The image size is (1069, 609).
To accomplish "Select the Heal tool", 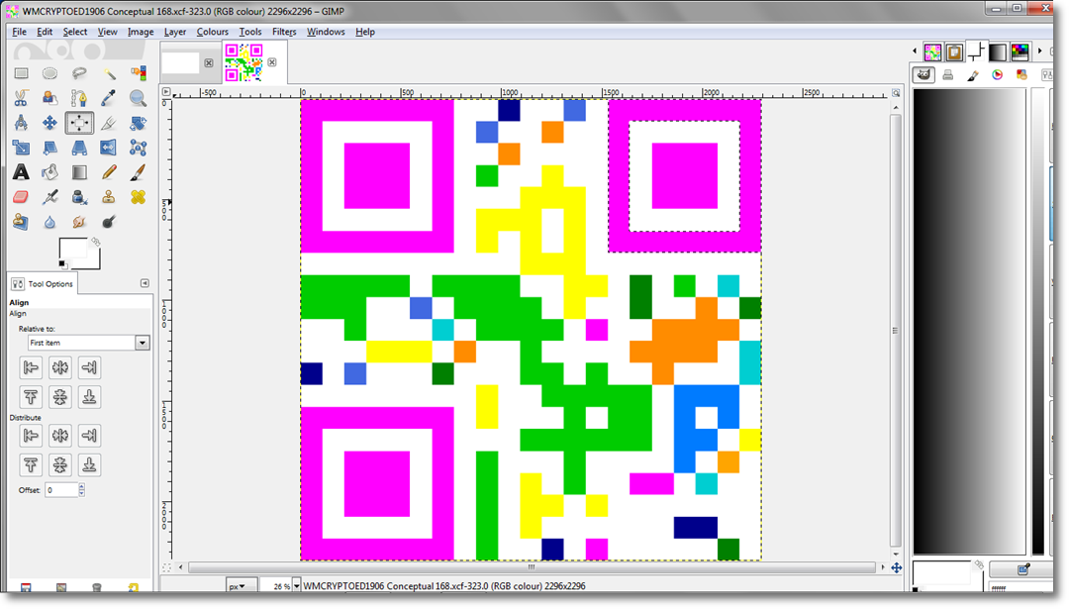I will pyautogui.click(x=138, y=197).
